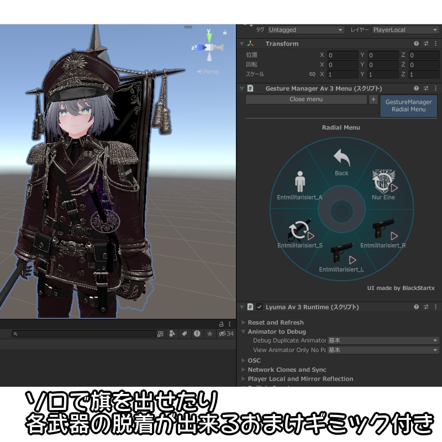The height and width of the screenshot is (442, 442).
Task: Switch Persp projection mode label
Action: tap(208, 72)
